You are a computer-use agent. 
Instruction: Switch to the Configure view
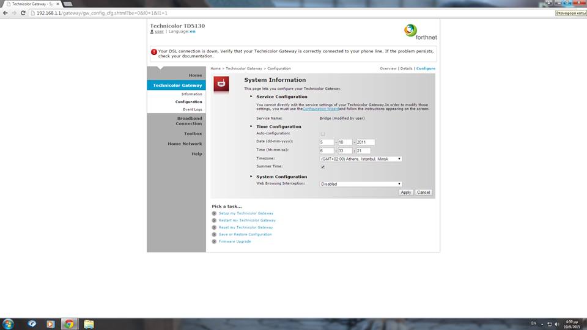click(426, 68)
